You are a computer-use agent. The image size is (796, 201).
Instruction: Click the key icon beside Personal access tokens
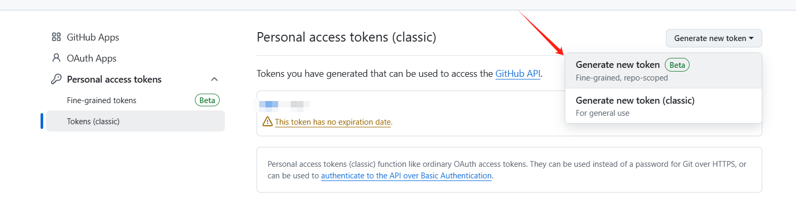56,79
